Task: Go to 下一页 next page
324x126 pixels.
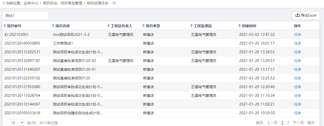Action: [298, 123]
